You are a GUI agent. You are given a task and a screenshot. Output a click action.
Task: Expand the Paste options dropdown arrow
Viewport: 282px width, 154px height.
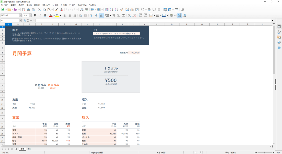click(x=52, y=10)
